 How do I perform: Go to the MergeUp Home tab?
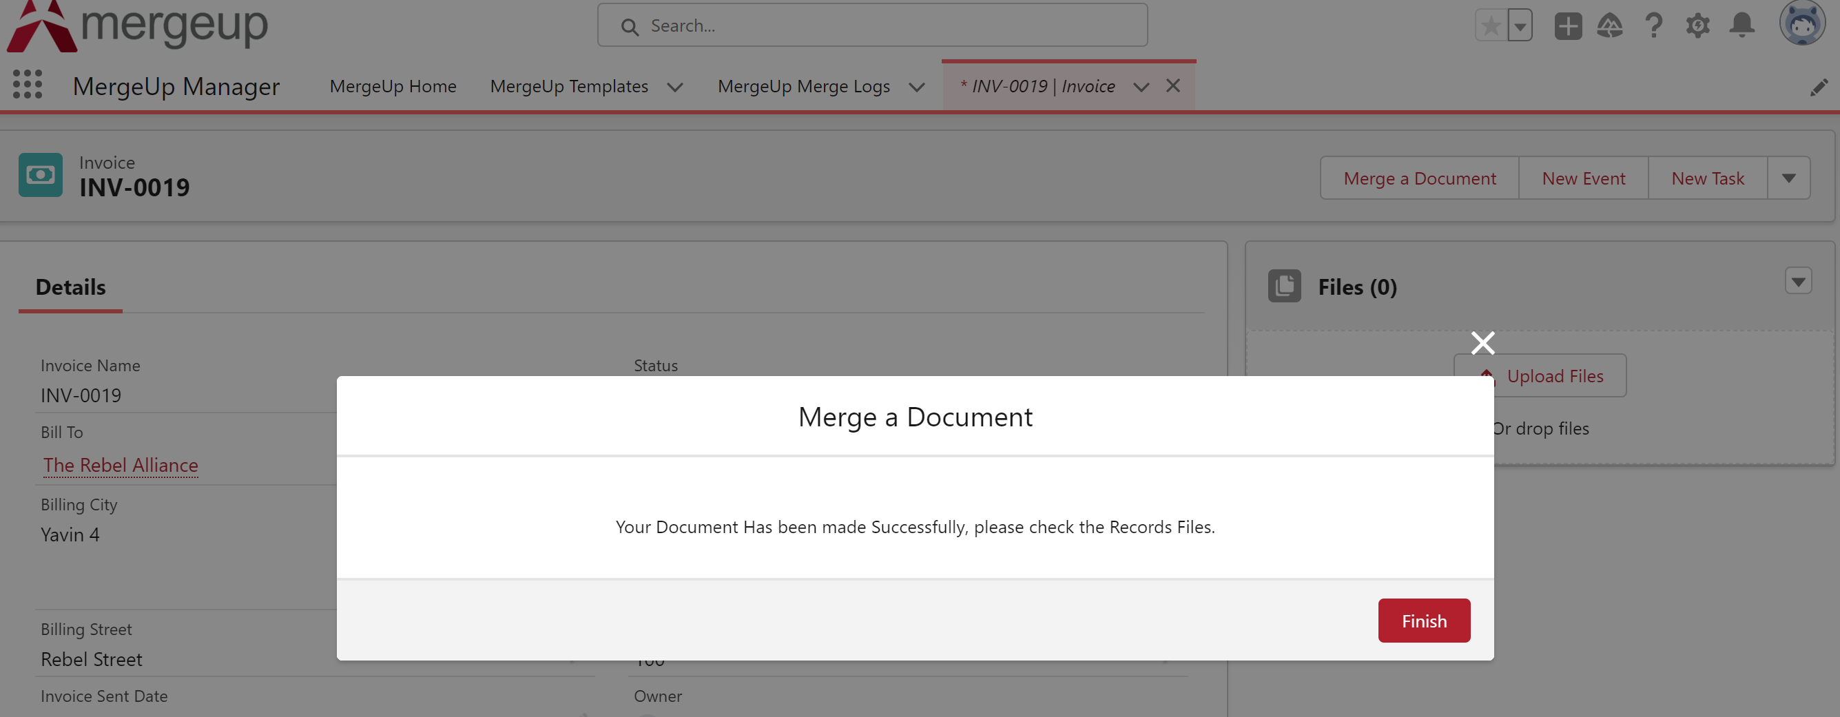tap(393, 86)
